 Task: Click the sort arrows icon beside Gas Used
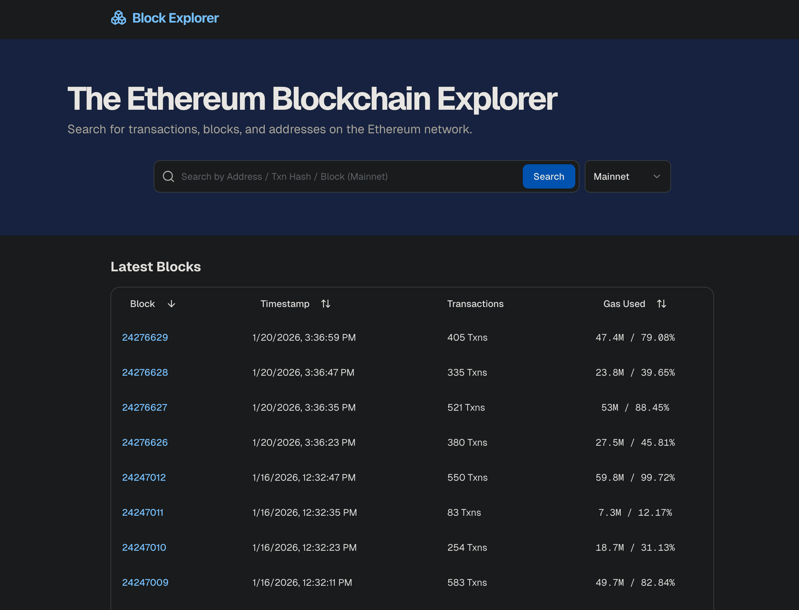click(x=662, y=304)
